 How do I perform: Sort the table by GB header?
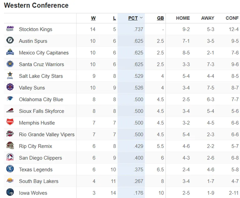click(160, 18)
